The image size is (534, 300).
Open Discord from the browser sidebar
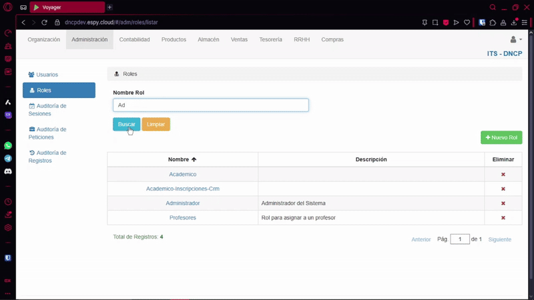(8, 171)
